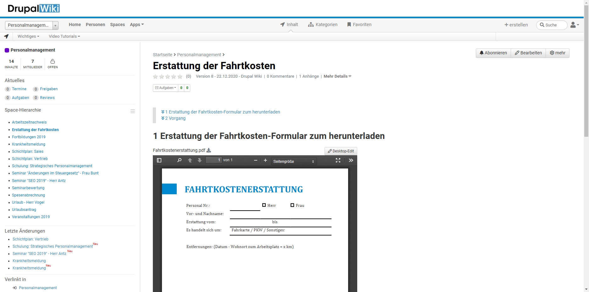Download the Fahrtkostenerstattung.pdf file icon
This screenshot has width=589, height=292.
208,150
